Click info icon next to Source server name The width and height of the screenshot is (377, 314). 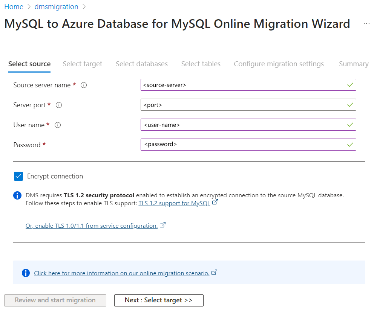point(84,85)
